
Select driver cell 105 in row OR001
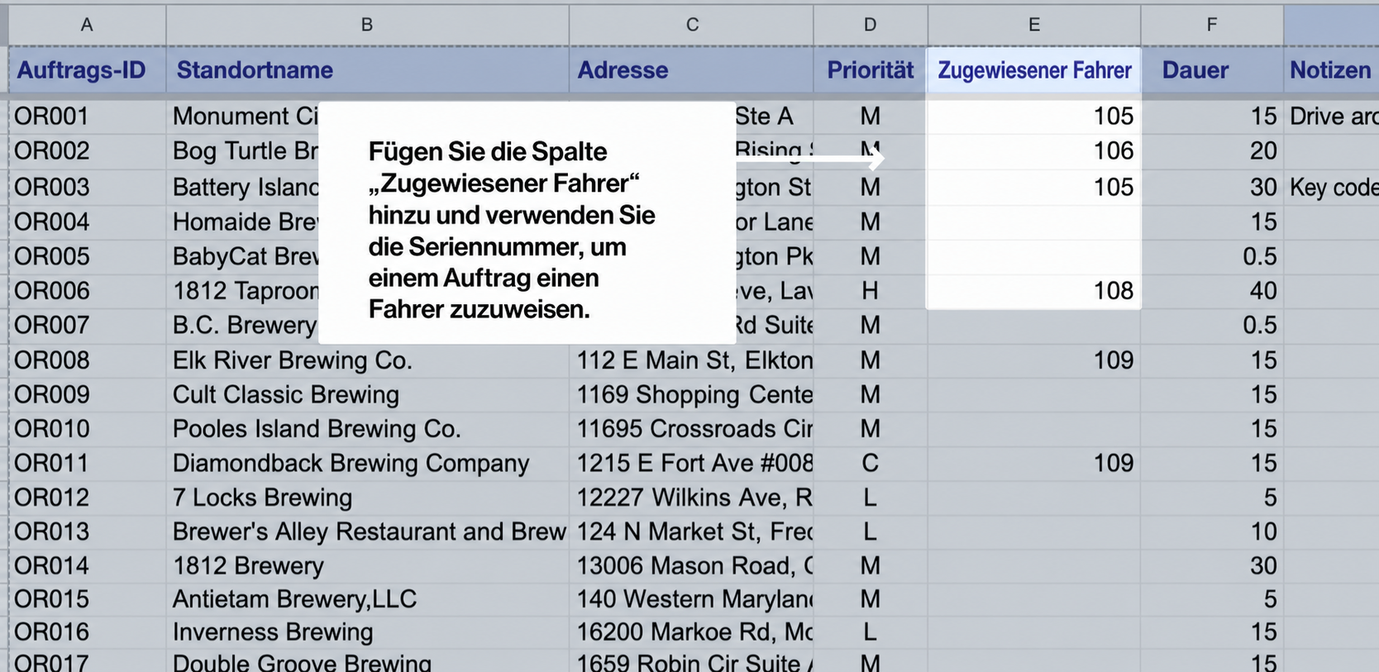[x=1034, y=117]
